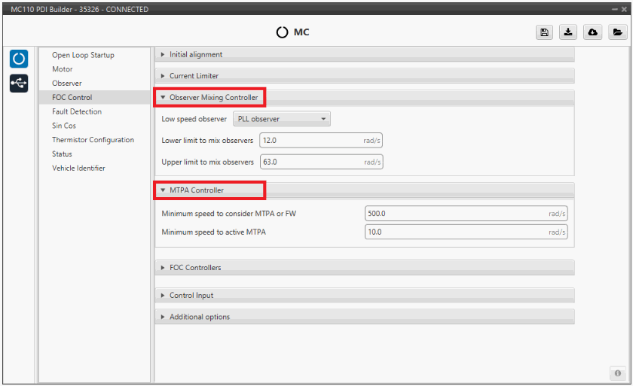Close the PDI Builder window
Viewport: 633px width, 386px height.
(624, 9)
